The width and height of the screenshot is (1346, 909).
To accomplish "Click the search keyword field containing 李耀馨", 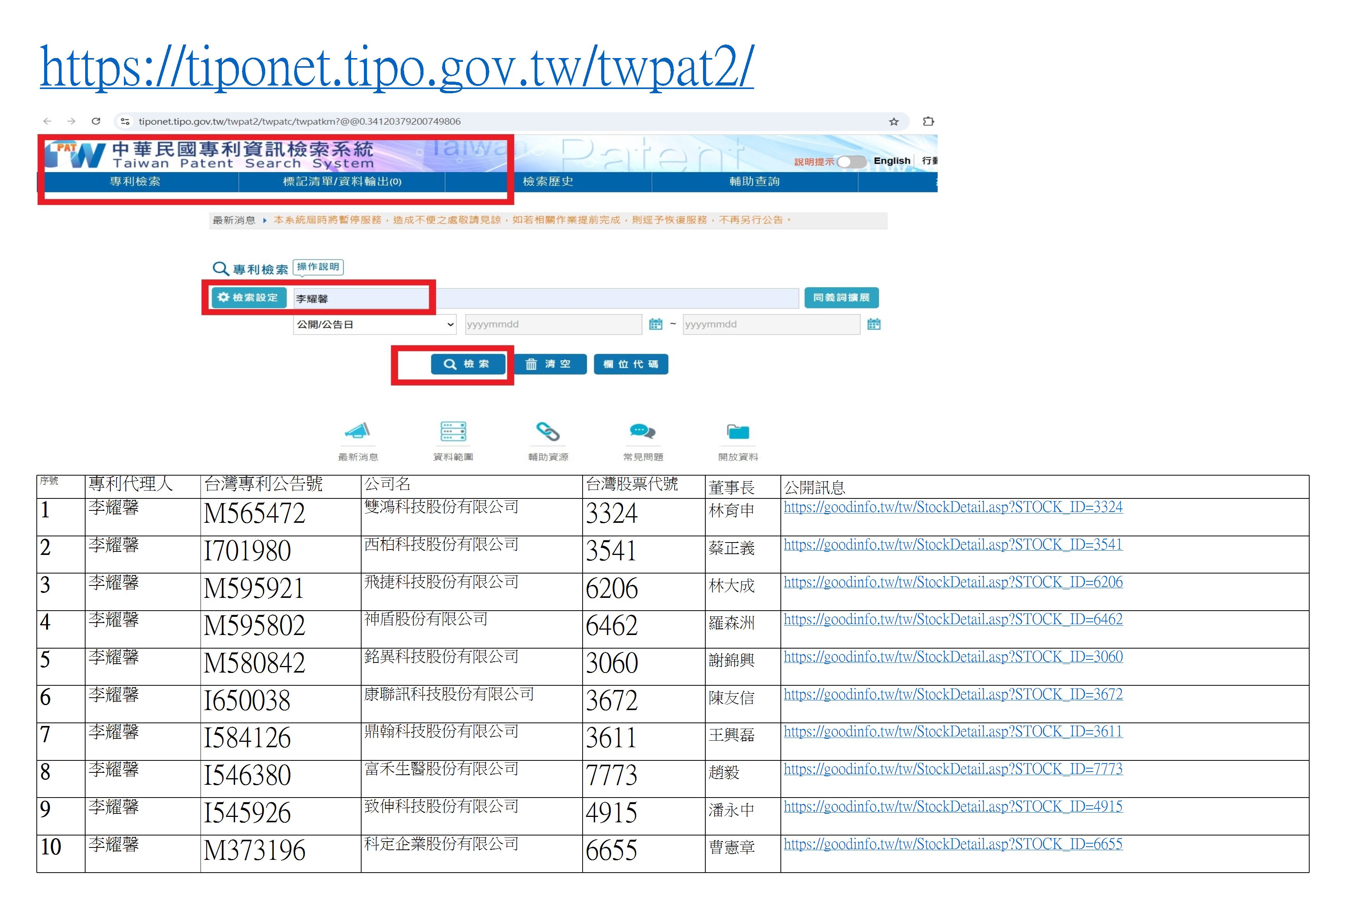I will (545, 298).
